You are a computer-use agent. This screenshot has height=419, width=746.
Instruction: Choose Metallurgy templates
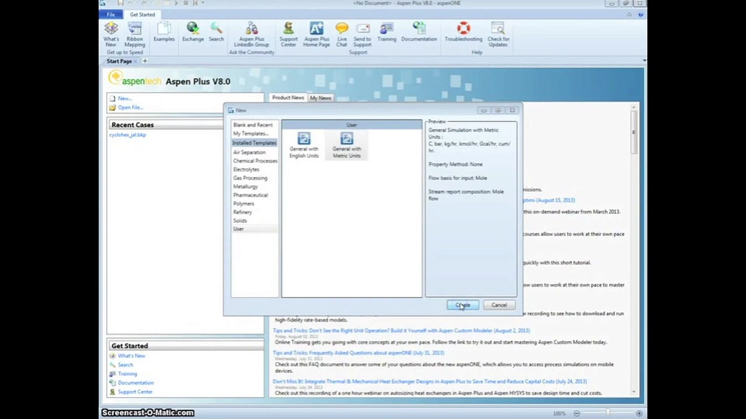pos(245,187)
